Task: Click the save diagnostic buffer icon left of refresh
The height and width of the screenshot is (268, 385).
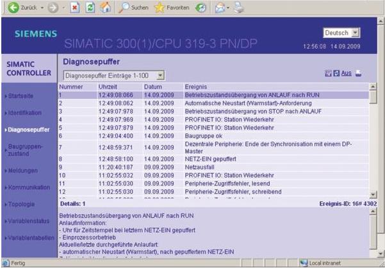Action: 328,73
